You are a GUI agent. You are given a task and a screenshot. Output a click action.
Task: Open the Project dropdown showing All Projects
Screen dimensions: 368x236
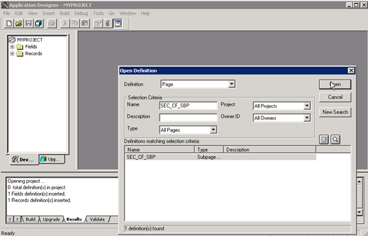pos(306,106)
